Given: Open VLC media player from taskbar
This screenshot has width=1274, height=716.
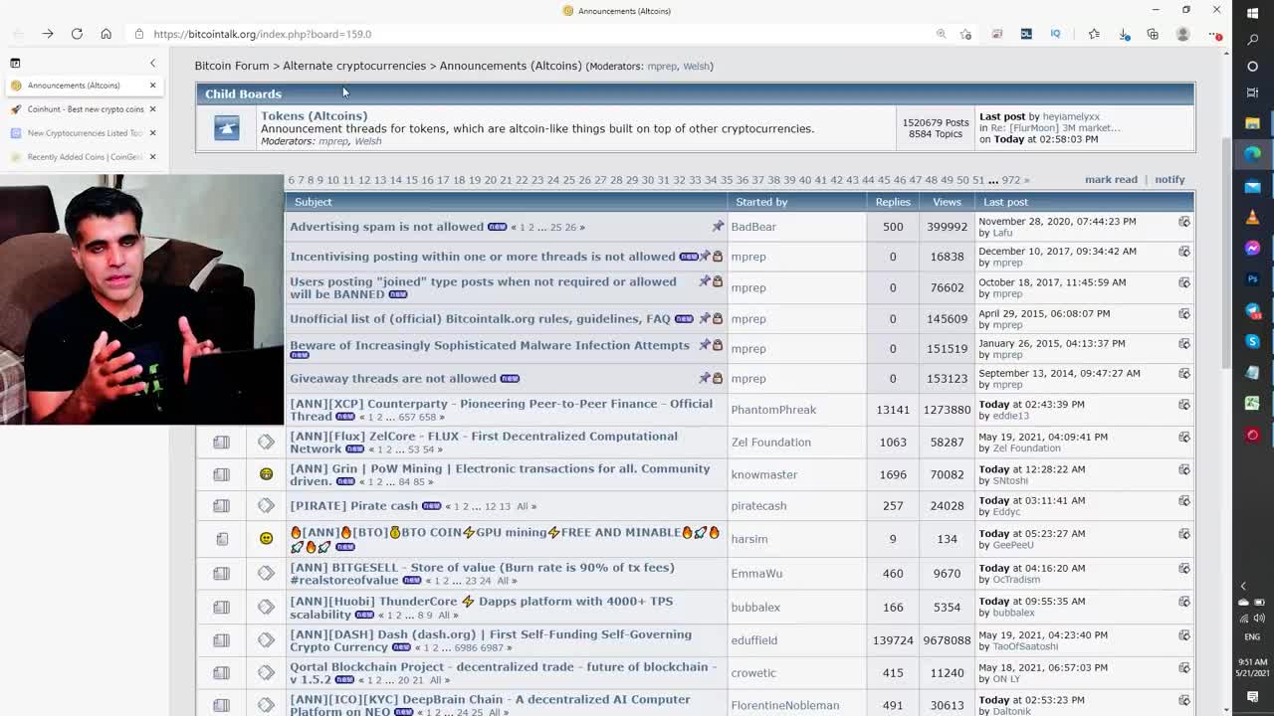Looking at the screenshot, I should click(x=1252, y=217).
